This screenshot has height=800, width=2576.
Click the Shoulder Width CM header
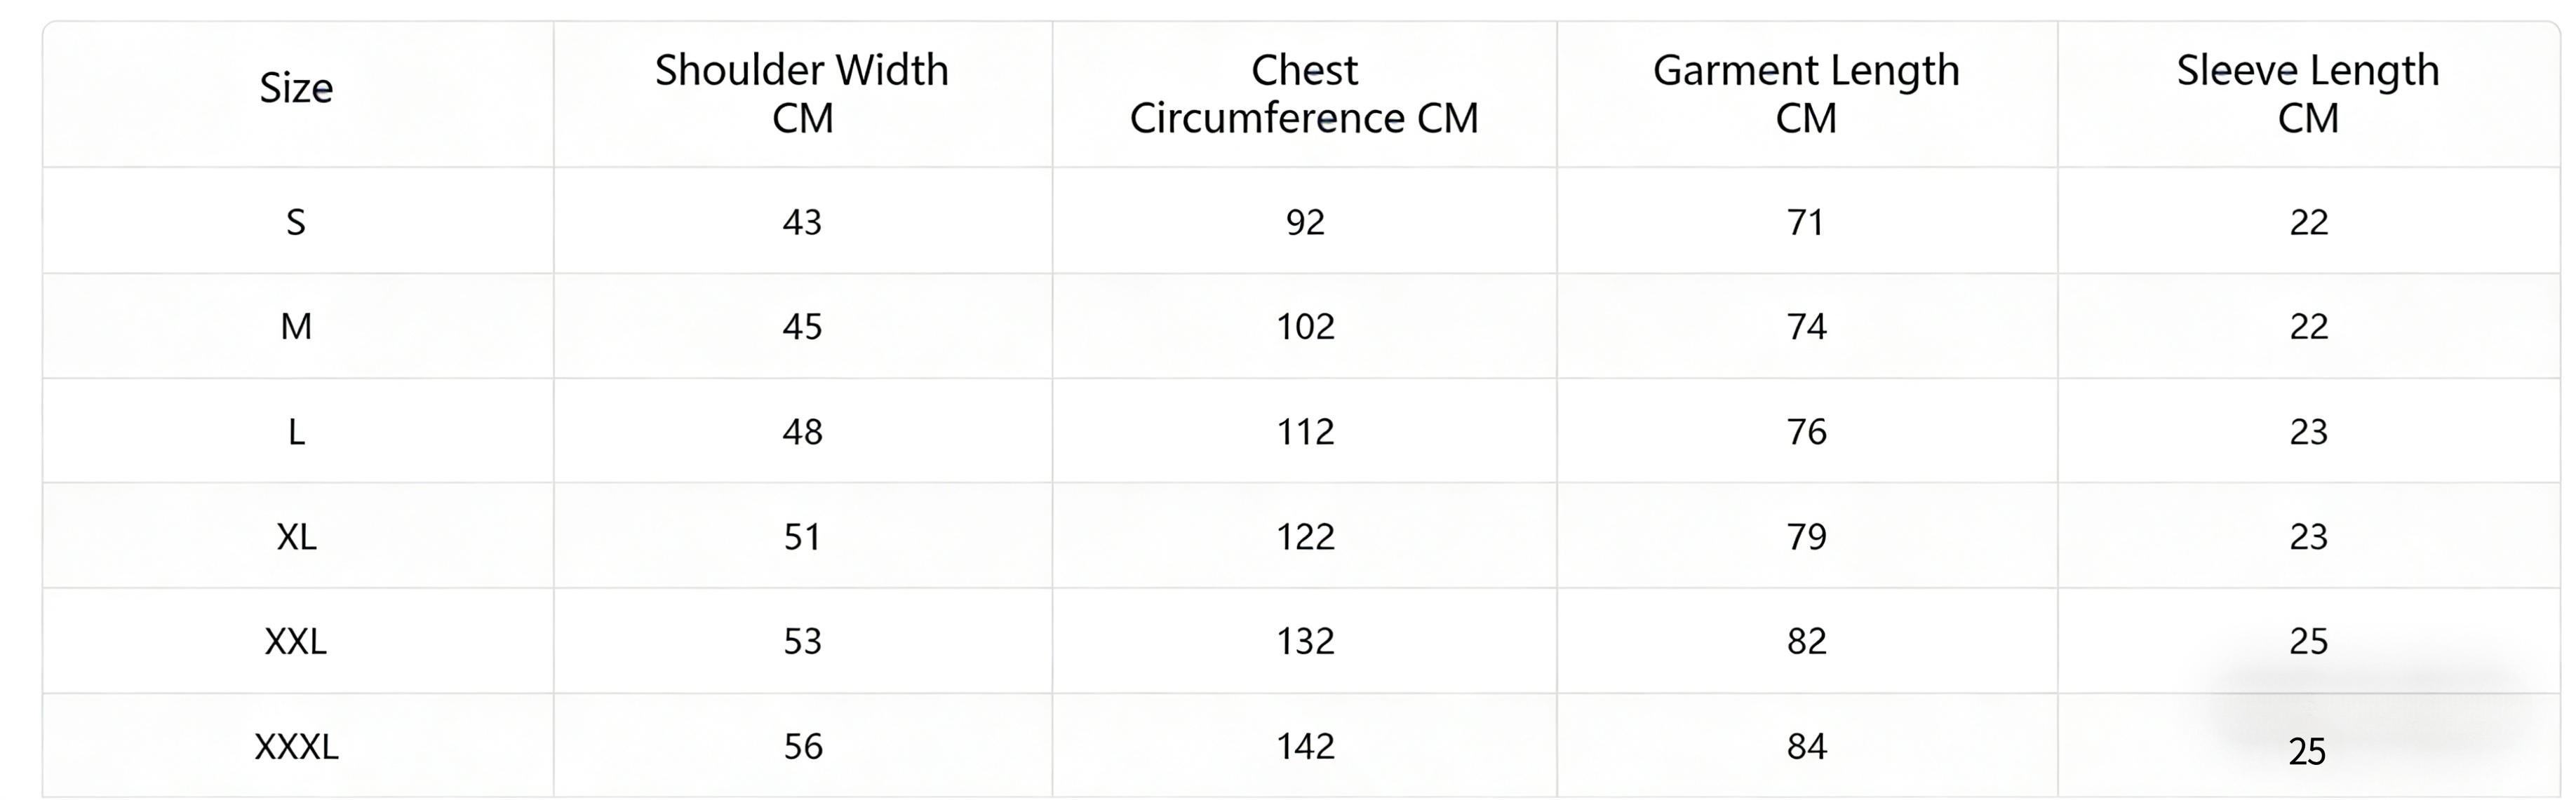(x=802, y=94)
